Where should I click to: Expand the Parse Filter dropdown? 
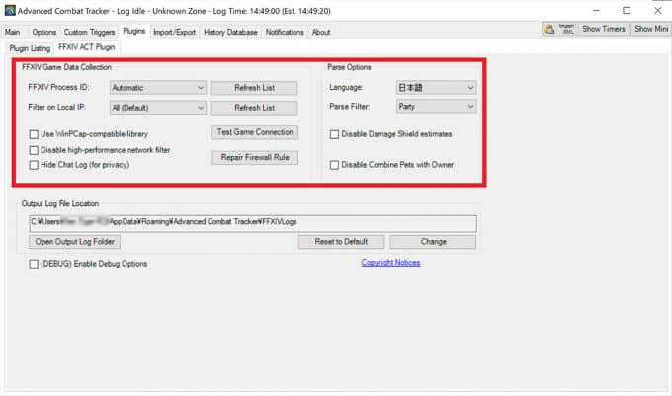pyautogui.click(x=435, y=106)
